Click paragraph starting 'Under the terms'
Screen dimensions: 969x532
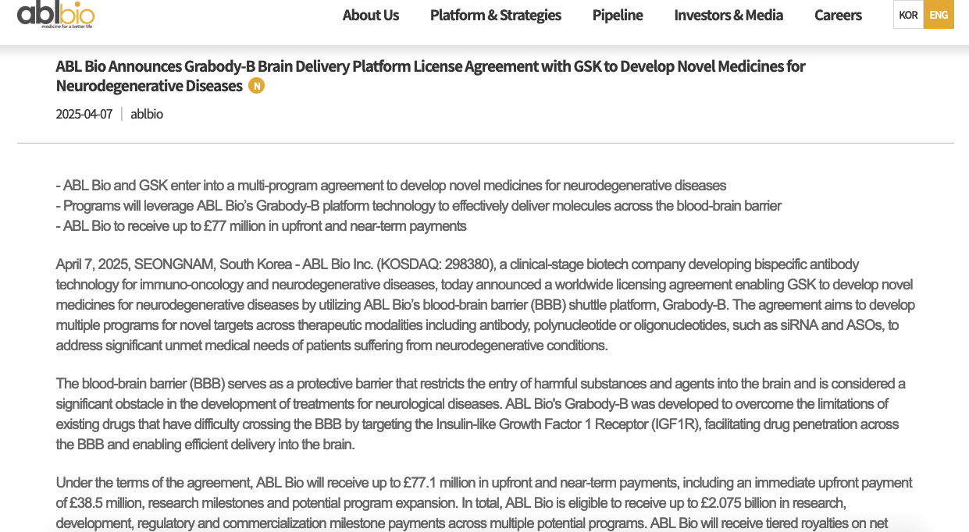pyautogui.click(x=484, y=503)
